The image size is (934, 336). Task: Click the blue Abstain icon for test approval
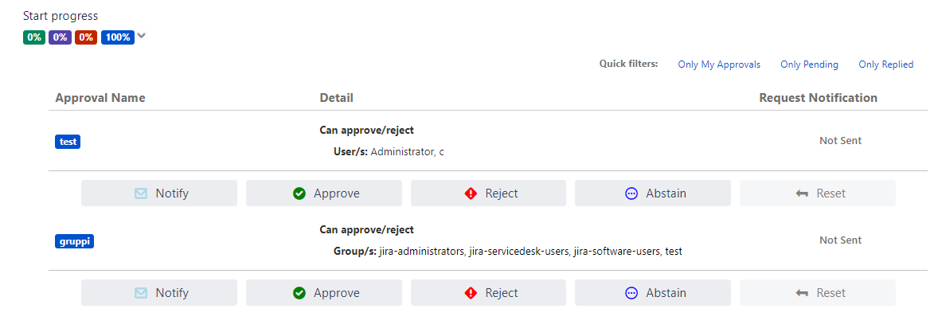[x=631, y=193]
